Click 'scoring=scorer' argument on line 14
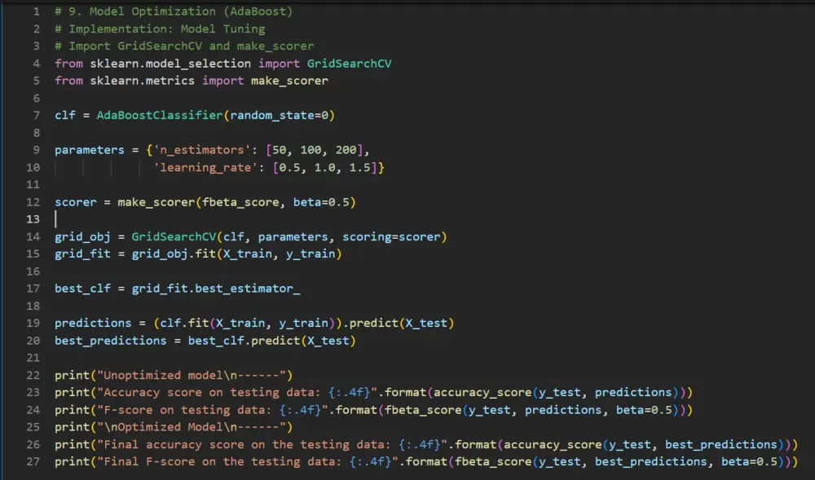 coord(391,237)
